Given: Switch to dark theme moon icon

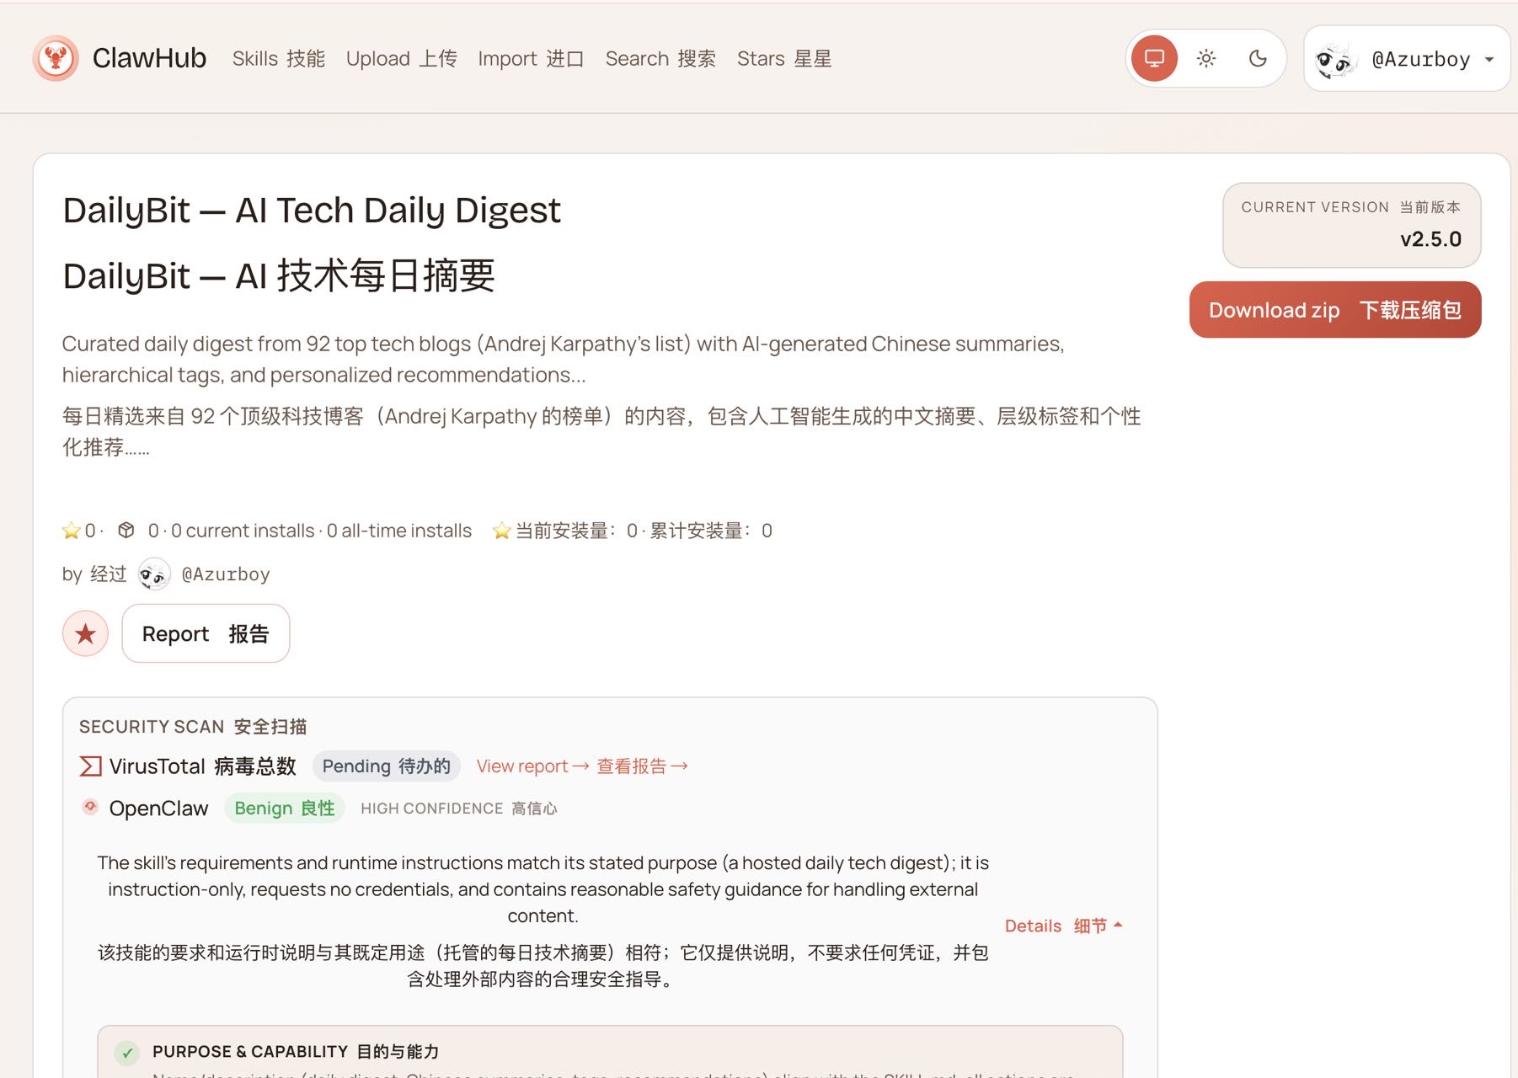Looking at the screenshot, I should [x=1258, y=58].
